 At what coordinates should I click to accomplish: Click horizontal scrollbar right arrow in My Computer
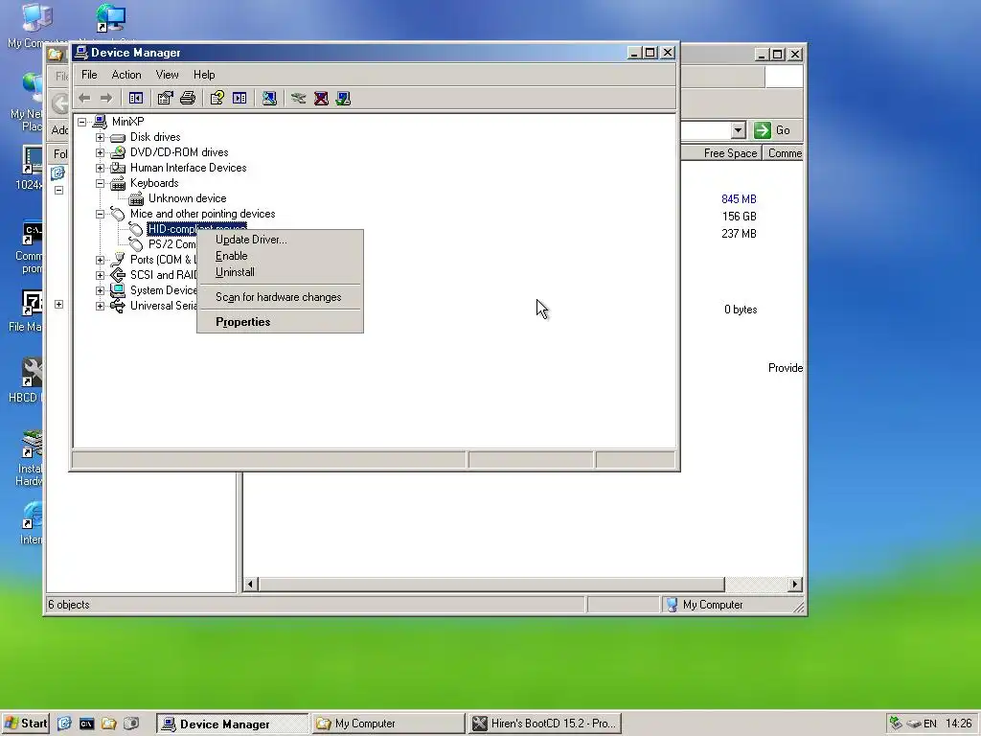point(794,584)
